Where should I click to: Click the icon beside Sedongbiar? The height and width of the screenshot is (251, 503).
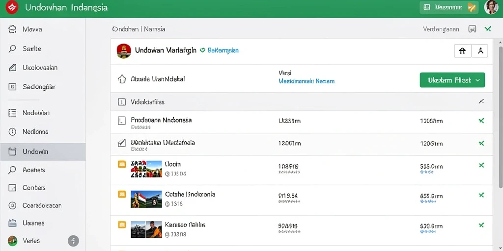[x=12, y=87]
